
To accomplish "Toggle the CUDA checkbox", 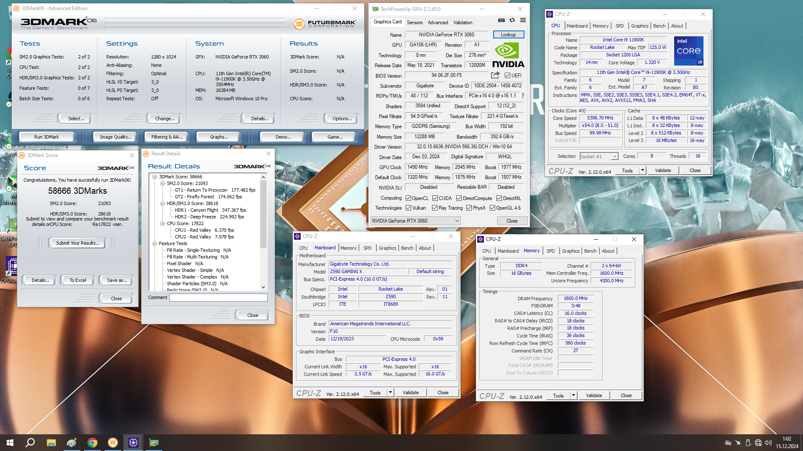I will 435,198.
